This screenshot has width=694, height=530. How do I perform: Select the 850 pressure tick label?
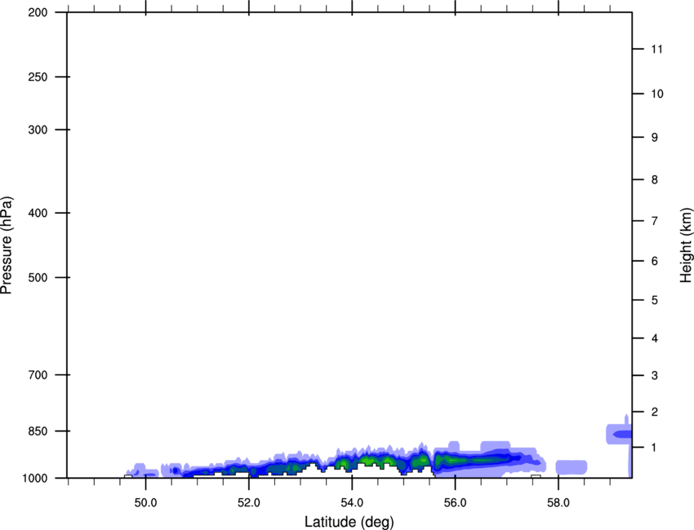point(38,431)
